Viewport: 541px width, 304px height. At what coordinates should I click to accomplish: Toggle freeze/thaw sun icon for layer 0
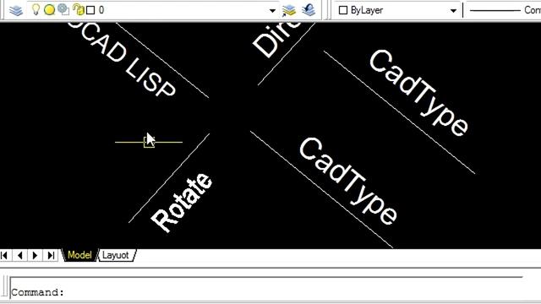49,10
